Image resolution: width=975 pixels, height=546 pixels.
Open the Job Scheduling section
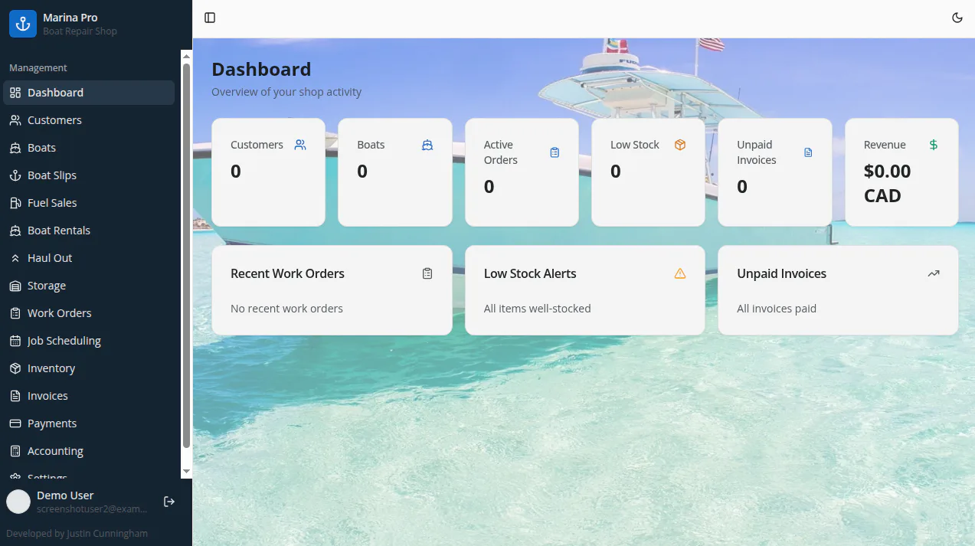tap(89, 341)
